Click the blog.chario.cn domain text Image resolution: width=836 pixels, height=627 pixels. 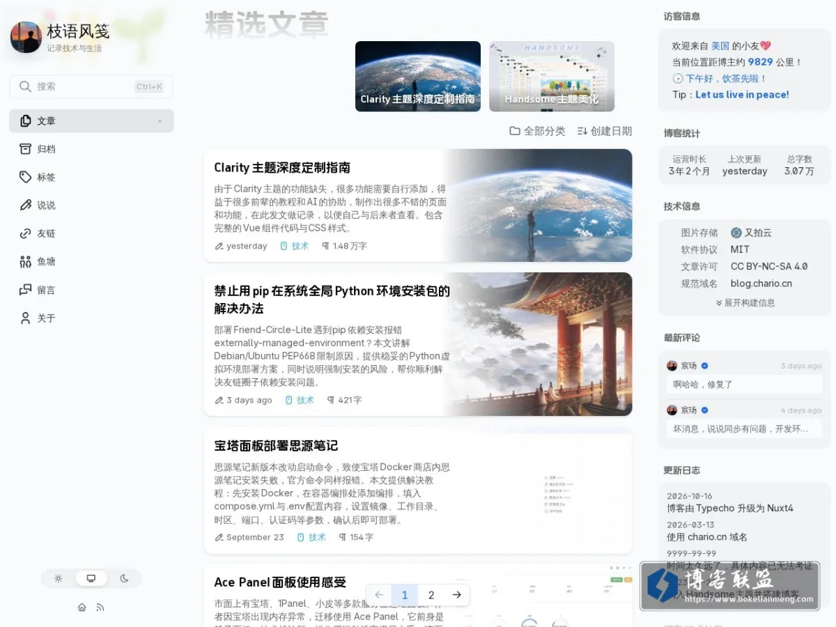(761, 284)
